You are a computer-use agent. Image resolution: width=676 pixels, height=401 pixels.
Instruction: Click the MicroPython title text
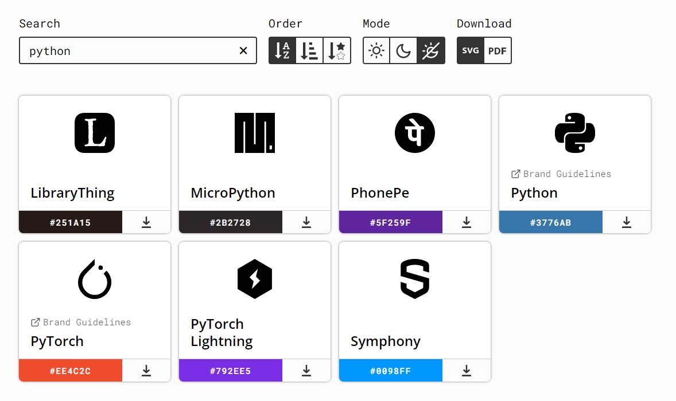[x=233, y=193]
